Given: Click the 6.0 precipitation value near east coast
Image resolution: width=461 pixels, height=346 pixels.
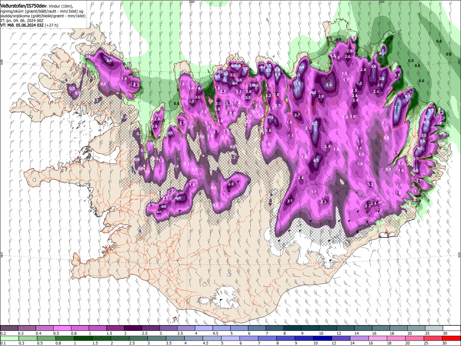Looking at the screenshot, I should coord(426,122).
